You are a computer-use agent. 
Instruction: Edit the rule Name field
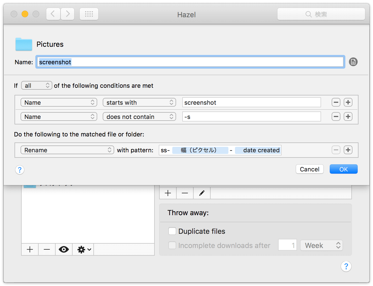190,62
